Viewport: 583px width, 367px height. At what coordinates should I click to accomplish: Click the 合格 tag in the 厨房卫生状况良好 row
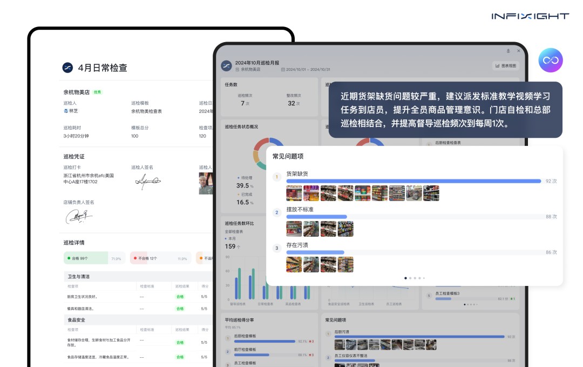click(x=180, y=297)
